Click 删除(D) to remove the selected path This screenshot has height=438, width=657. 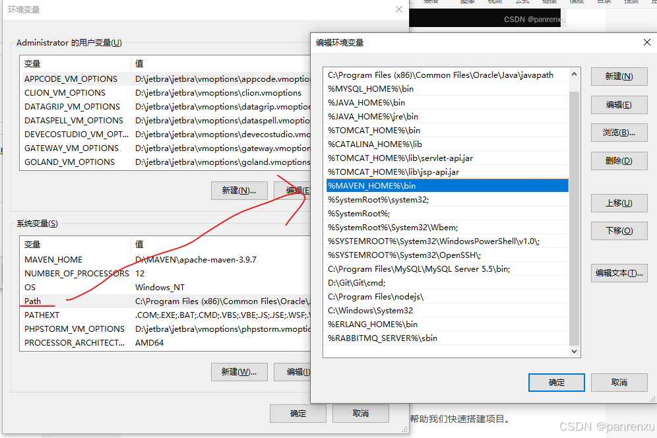tap(619, 160)
